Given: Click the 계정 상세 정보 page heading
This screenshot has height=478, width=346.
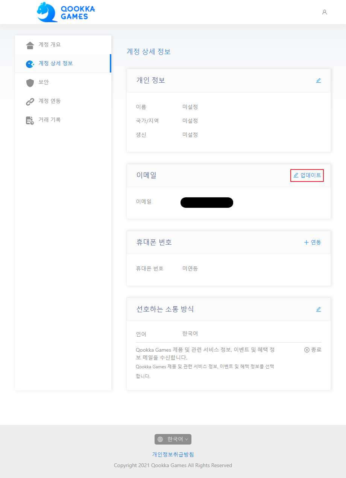Looking at the screenshot, I should [x=149, y=51].
